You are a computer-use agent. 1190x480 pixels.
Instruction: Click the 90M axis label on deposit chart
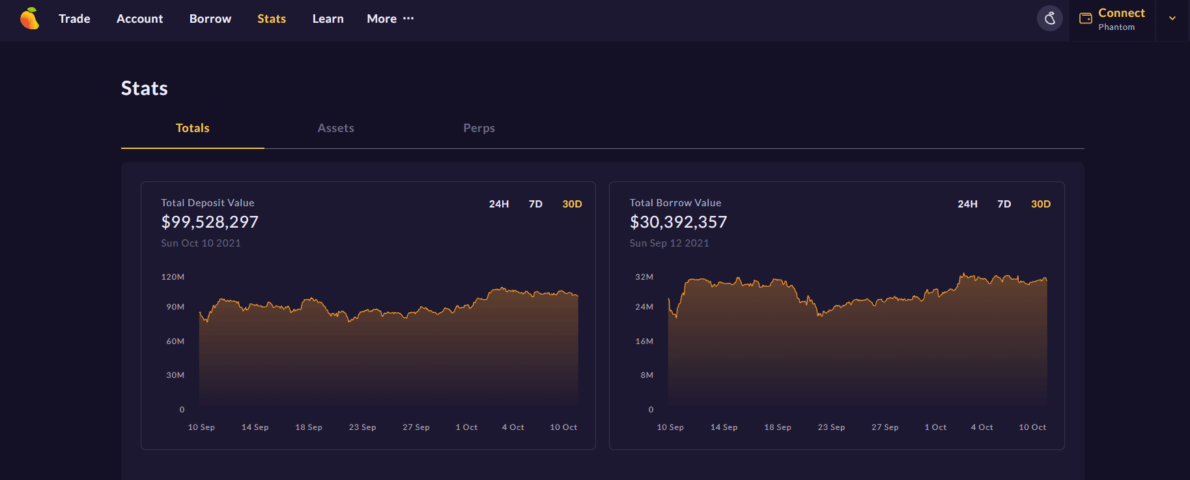click(x=175, y=307)
